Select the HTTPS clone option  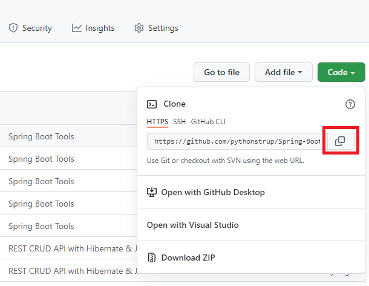click(x=157, y=122)
